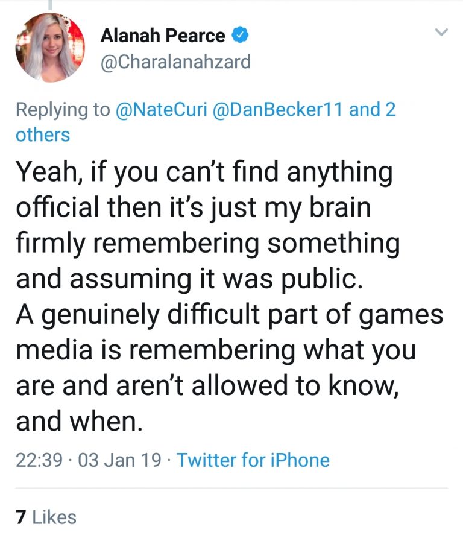Click the display name Alanah Pearce

click(162, 36)
